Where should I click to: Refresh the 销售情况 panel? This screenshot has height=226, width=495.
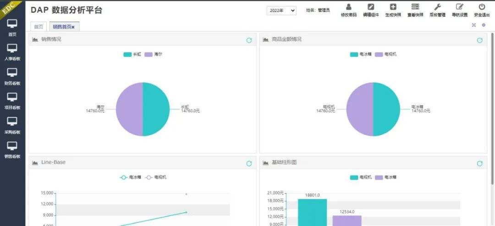[249, 40]
